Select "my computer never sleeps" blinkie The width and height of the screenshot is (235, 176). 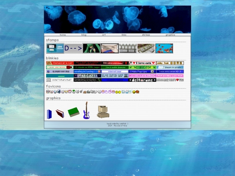click(x=60, y=71)
